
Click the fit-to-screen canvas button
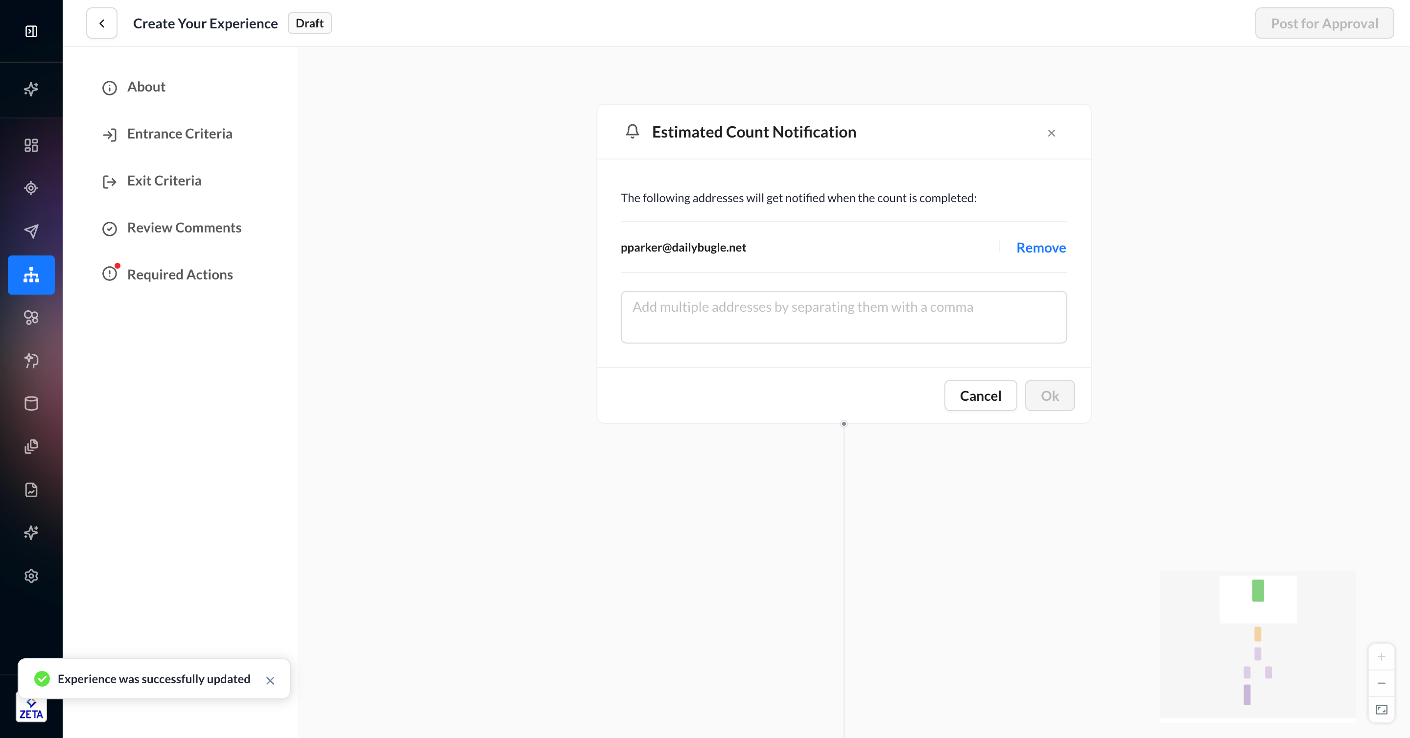(1381, 710)
